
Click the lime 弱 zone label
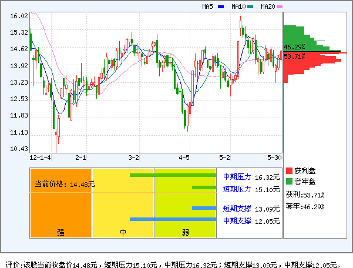pos(185,232)
